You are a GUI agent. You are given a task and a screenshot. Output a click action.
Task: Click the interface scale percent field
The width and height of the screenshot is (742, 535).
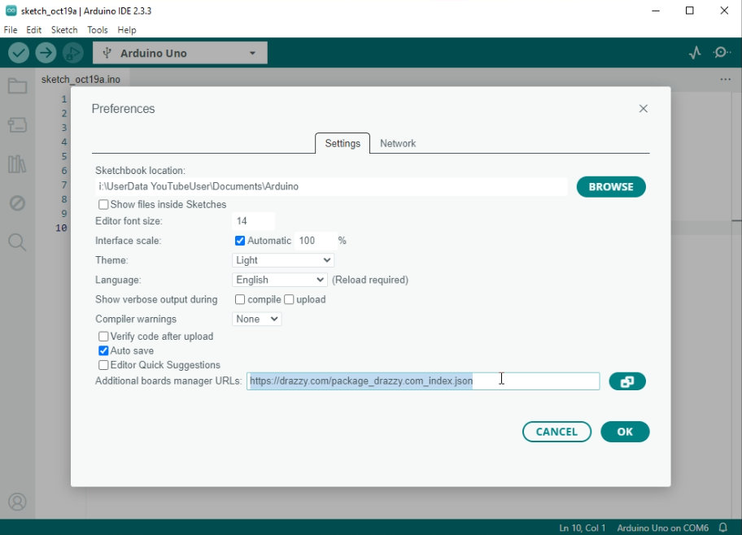[315, 241]
